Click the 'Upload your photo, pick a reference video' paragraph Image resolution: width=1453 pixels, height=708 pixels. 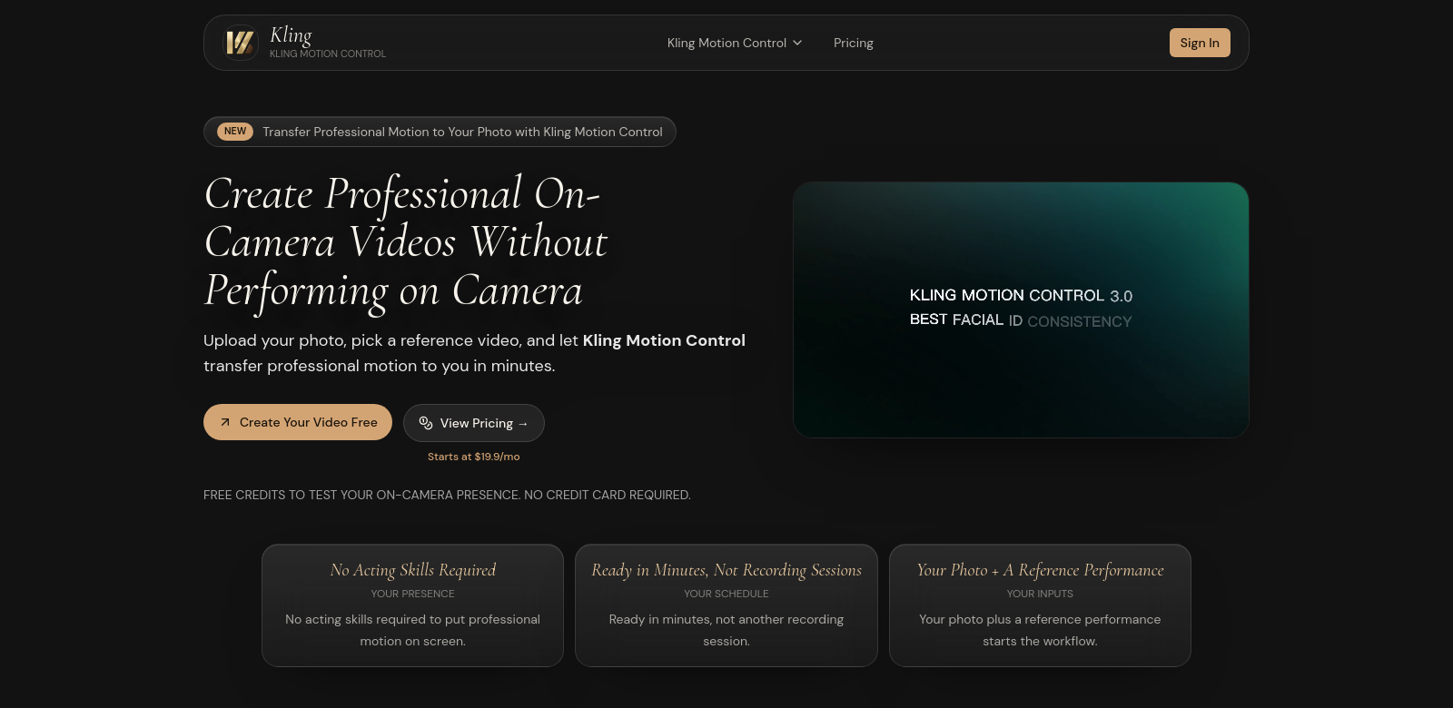(475, 353)
